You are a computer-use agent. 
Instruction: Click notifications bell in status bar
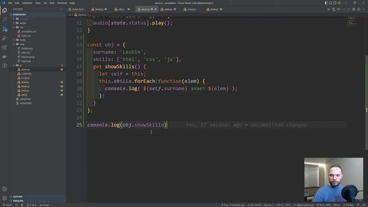[x=364, y=205]
